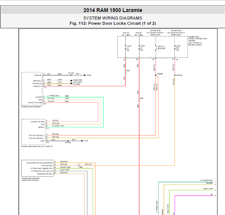225x215 pixels.
Task: Click the 'PASS WINDOW SW ILLUM DRIVER' pin label
Action: [39, 163]
